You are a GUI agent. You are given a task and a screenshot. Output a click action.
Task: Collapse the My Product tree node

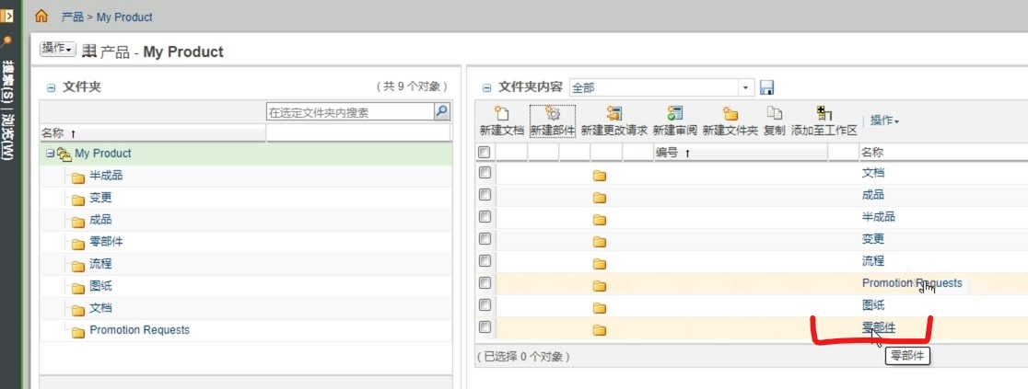coord(49,154)
